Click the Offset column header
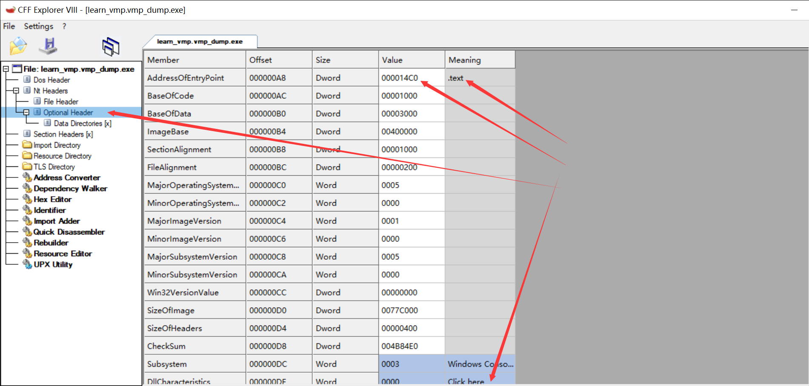The width and height of the screenshot is (809, 386). pyautogui.click(x=279, y=60)
